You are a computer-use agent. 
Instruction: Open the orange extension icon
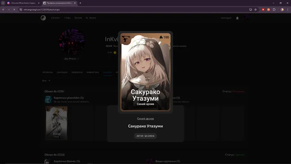[x=268, y=9]
